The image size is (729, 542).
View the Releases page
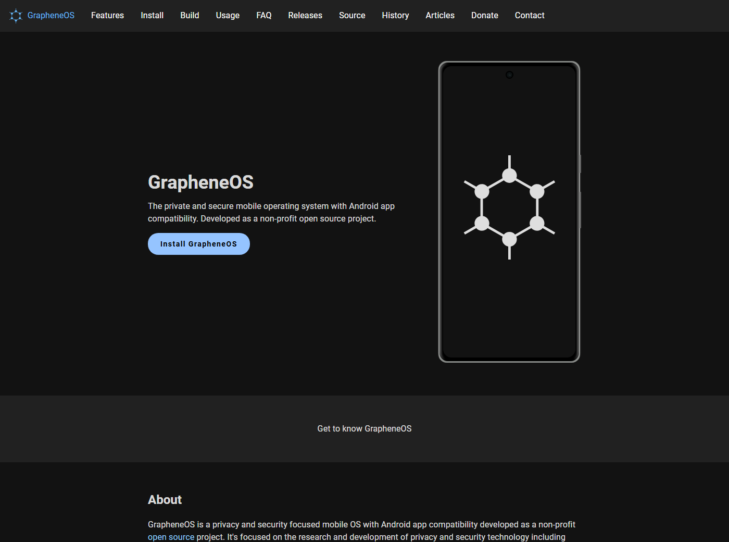(x=305, y=16)
